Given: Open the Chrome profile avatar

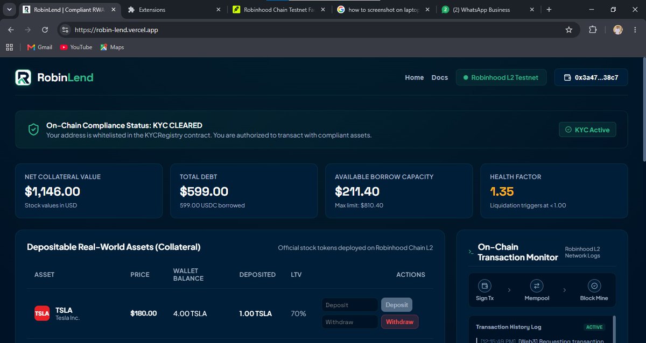Looking at the screenshot, I should (618, 30).
